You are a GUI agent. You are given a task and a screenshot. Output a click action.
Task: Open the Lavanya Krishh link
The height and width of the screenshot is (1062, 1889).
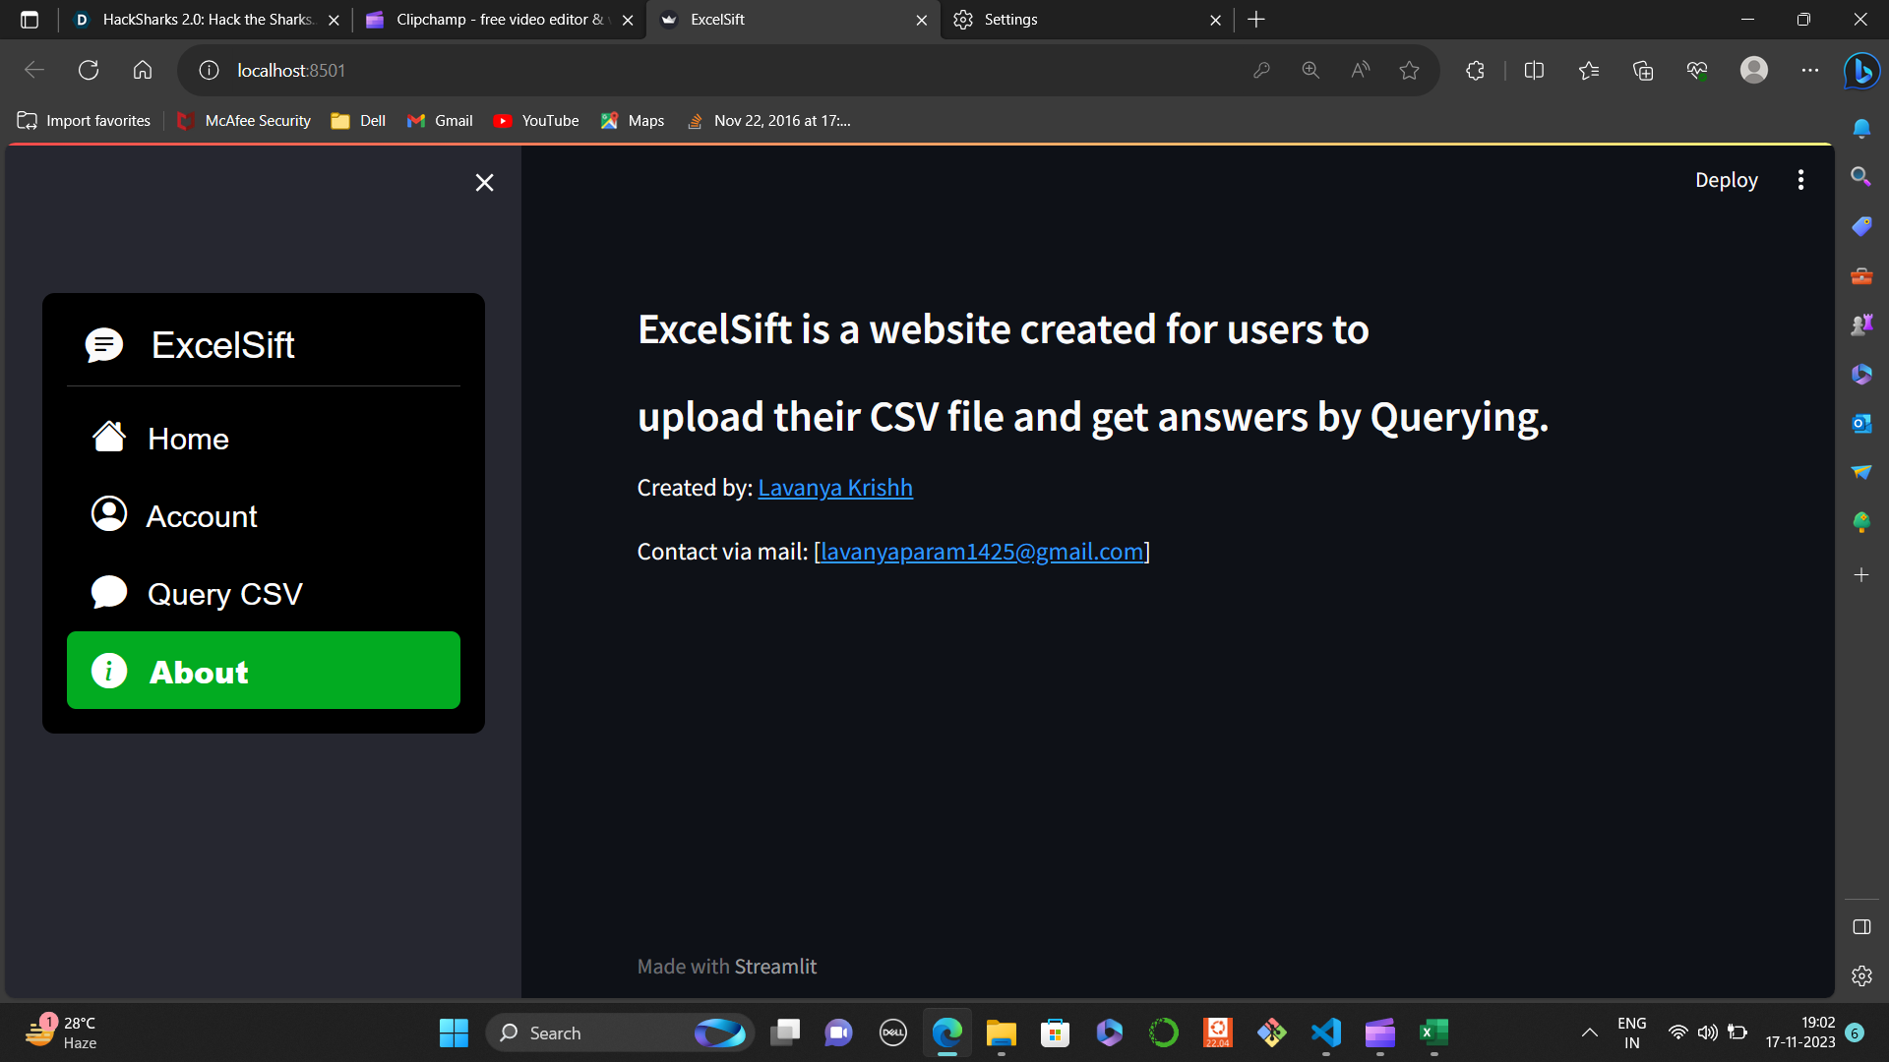[x=835, y=488]
